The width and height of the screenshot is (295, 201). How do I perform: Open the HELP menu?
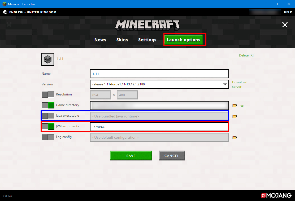(288, 12)
